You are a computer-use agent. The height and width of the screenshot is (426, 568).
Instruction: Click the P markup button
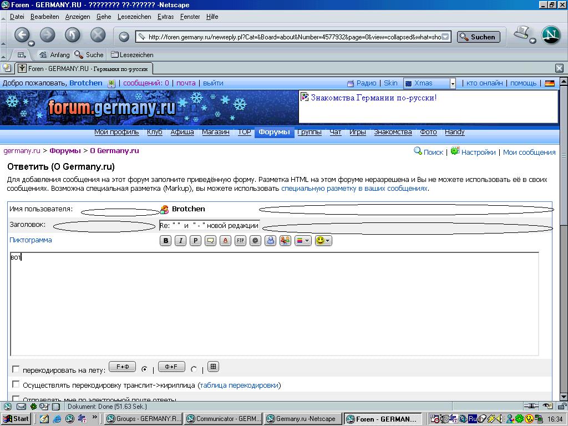pyautogui.click(x=195, y=241)
